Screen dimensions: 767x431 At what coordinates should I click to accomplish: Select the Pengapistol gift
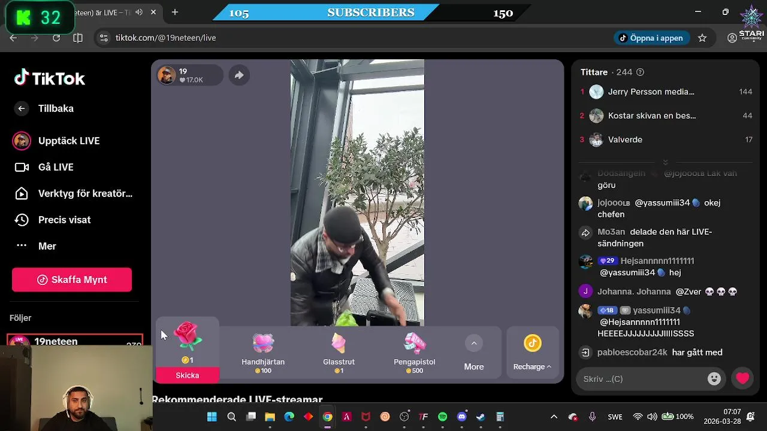point(414,353)
